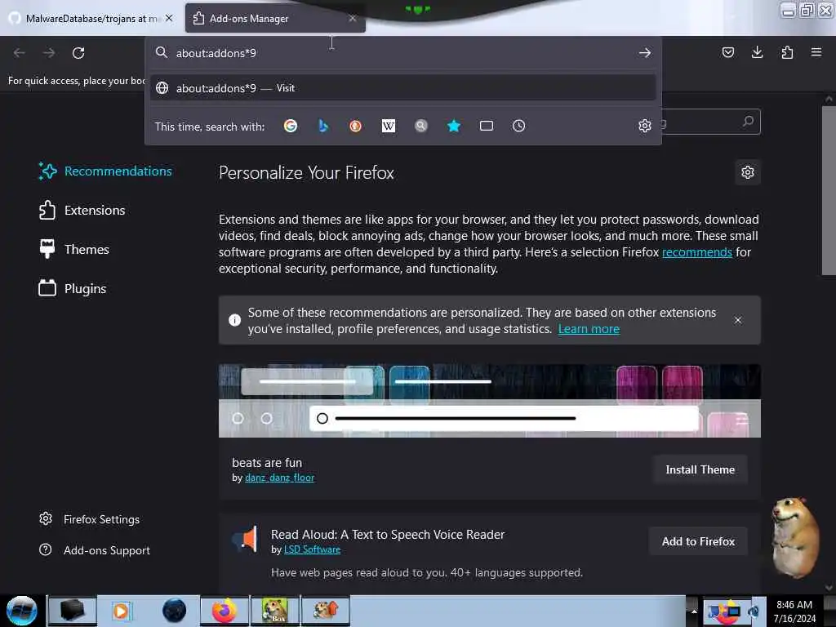The image size is (836, 627).
Task: Install the beats are fun theme
Action: 700,469
